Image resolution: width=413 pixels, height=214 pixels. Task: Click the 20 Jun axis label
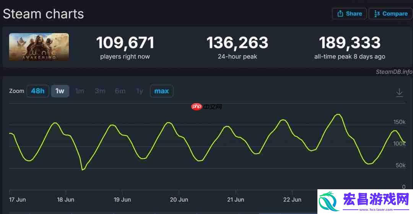179,200
